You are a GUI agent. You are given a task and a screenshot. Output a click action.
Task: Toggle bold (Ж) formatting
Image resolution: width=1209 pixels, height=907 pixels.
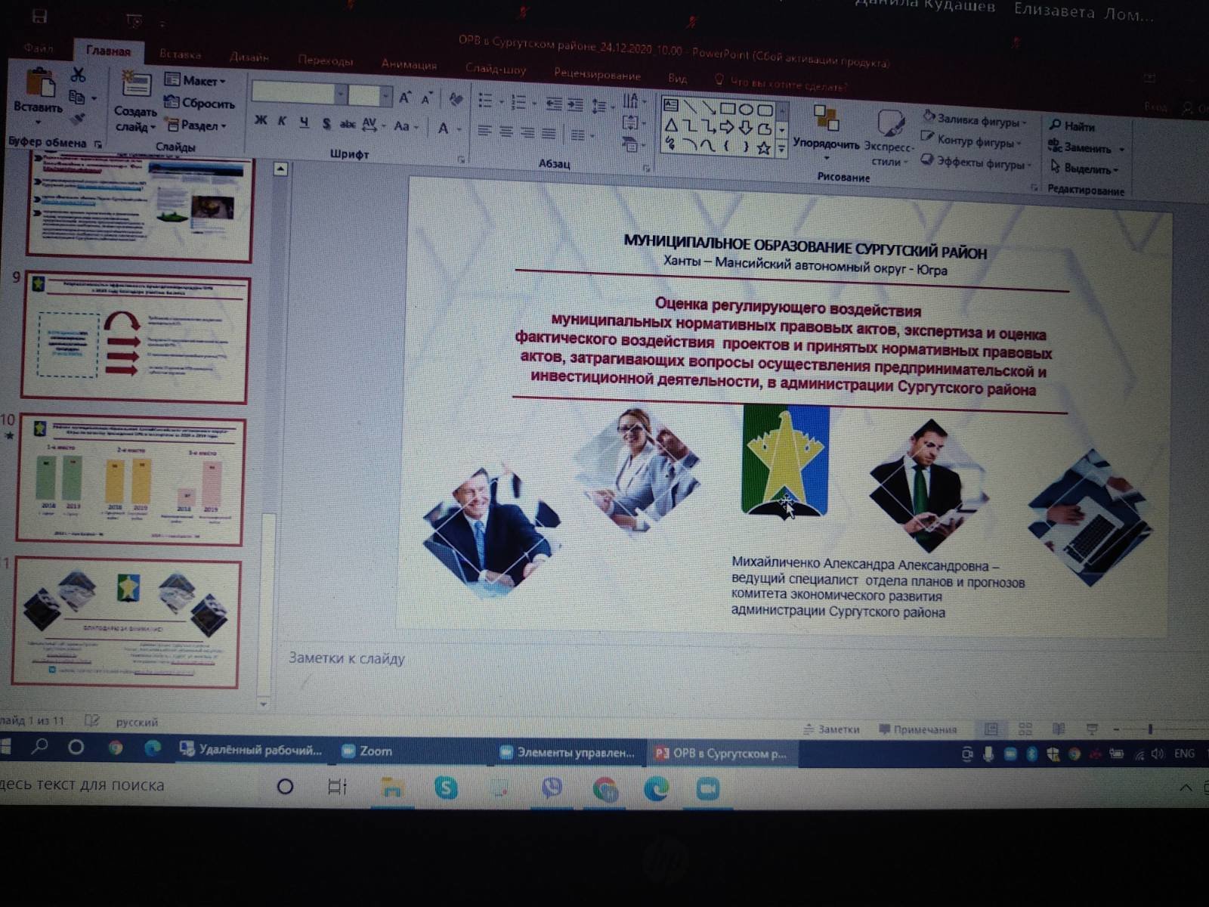point(261,121)
